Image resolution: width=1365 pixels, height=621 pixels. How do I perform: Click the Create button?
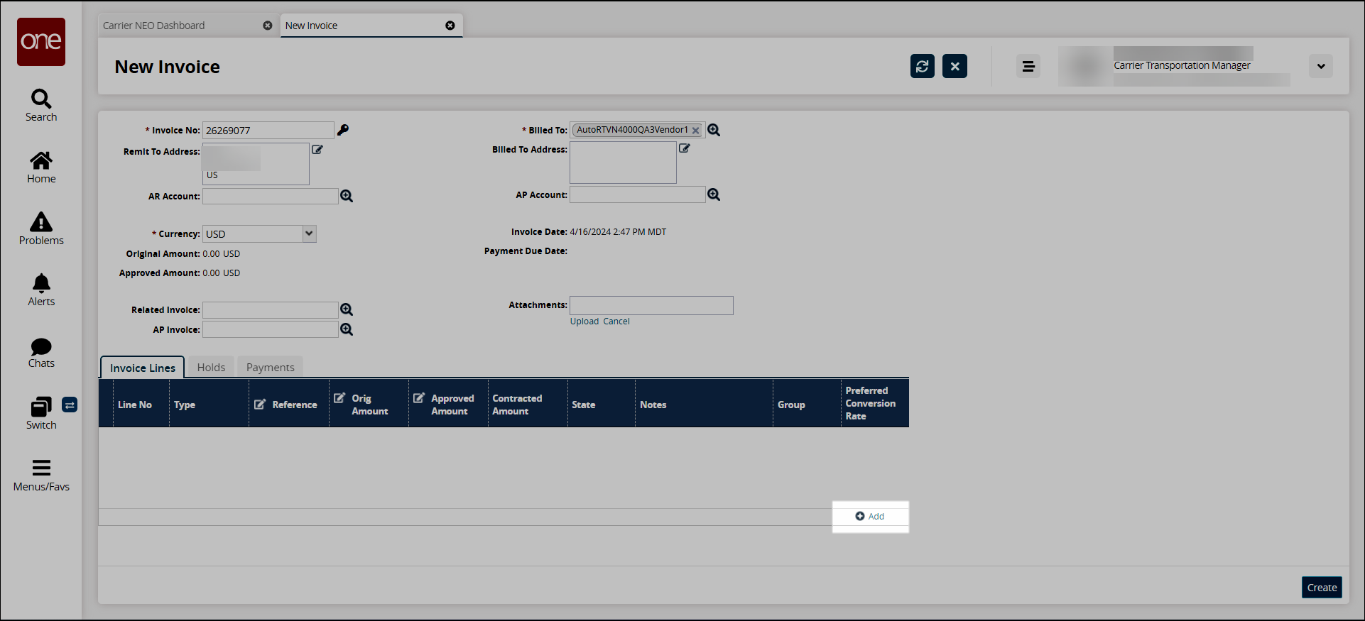click(x=1322, y=588)
